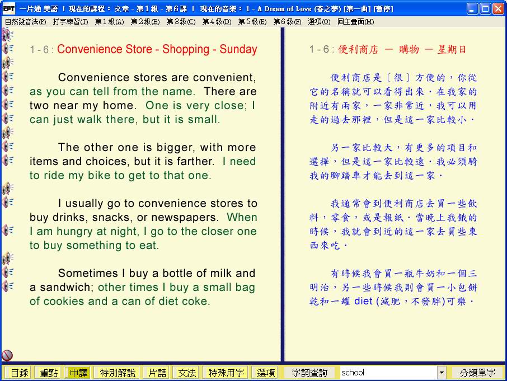Screen dimensions: 507x381
Task: Play audio beside 'The other one is bigger'
Action: click(x=7, y=147)
